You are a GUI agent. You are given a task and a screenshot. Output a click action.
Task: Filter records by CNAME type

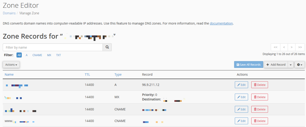pyautogui.click(x=37, y=55)
